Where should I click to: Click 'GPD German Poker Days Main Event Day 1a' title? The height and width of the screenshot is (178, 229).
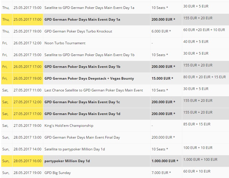tap(82, 20)
